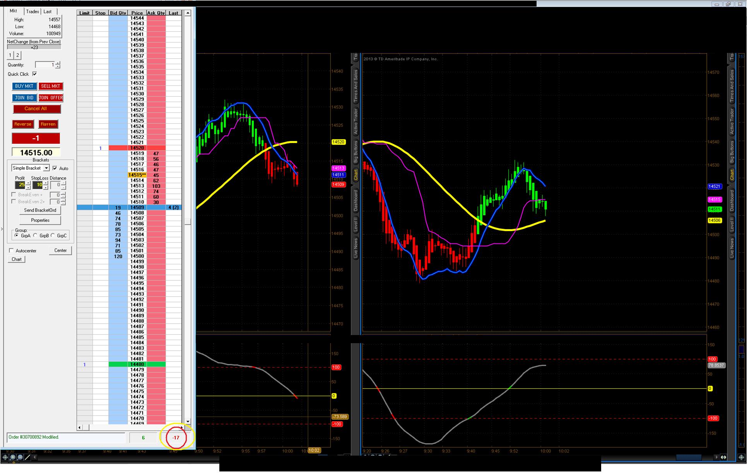This screenshot has width=747, height=473.
Task: Select the GrpC radio button
Action: [x=53, y=235]
